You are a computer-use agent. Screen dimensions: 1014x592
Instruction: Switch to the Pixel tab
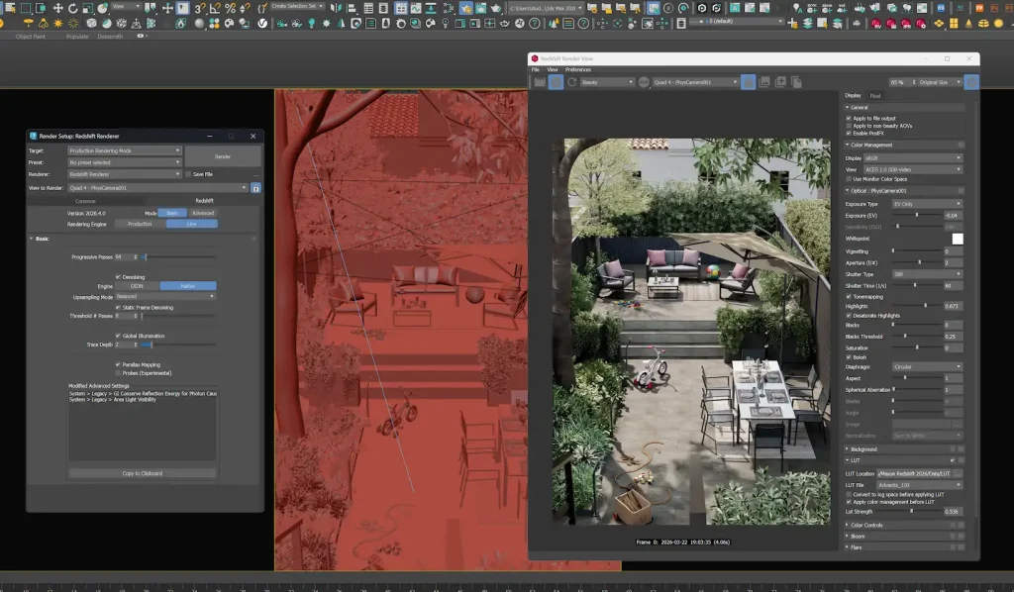pyautogui.click(x=875, y=96)
